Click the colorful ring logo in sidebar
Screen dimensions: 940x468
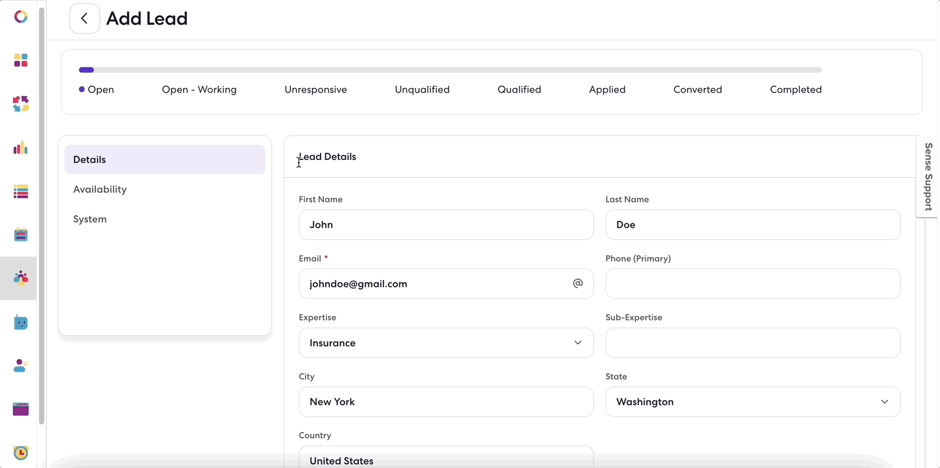[20, 17]
